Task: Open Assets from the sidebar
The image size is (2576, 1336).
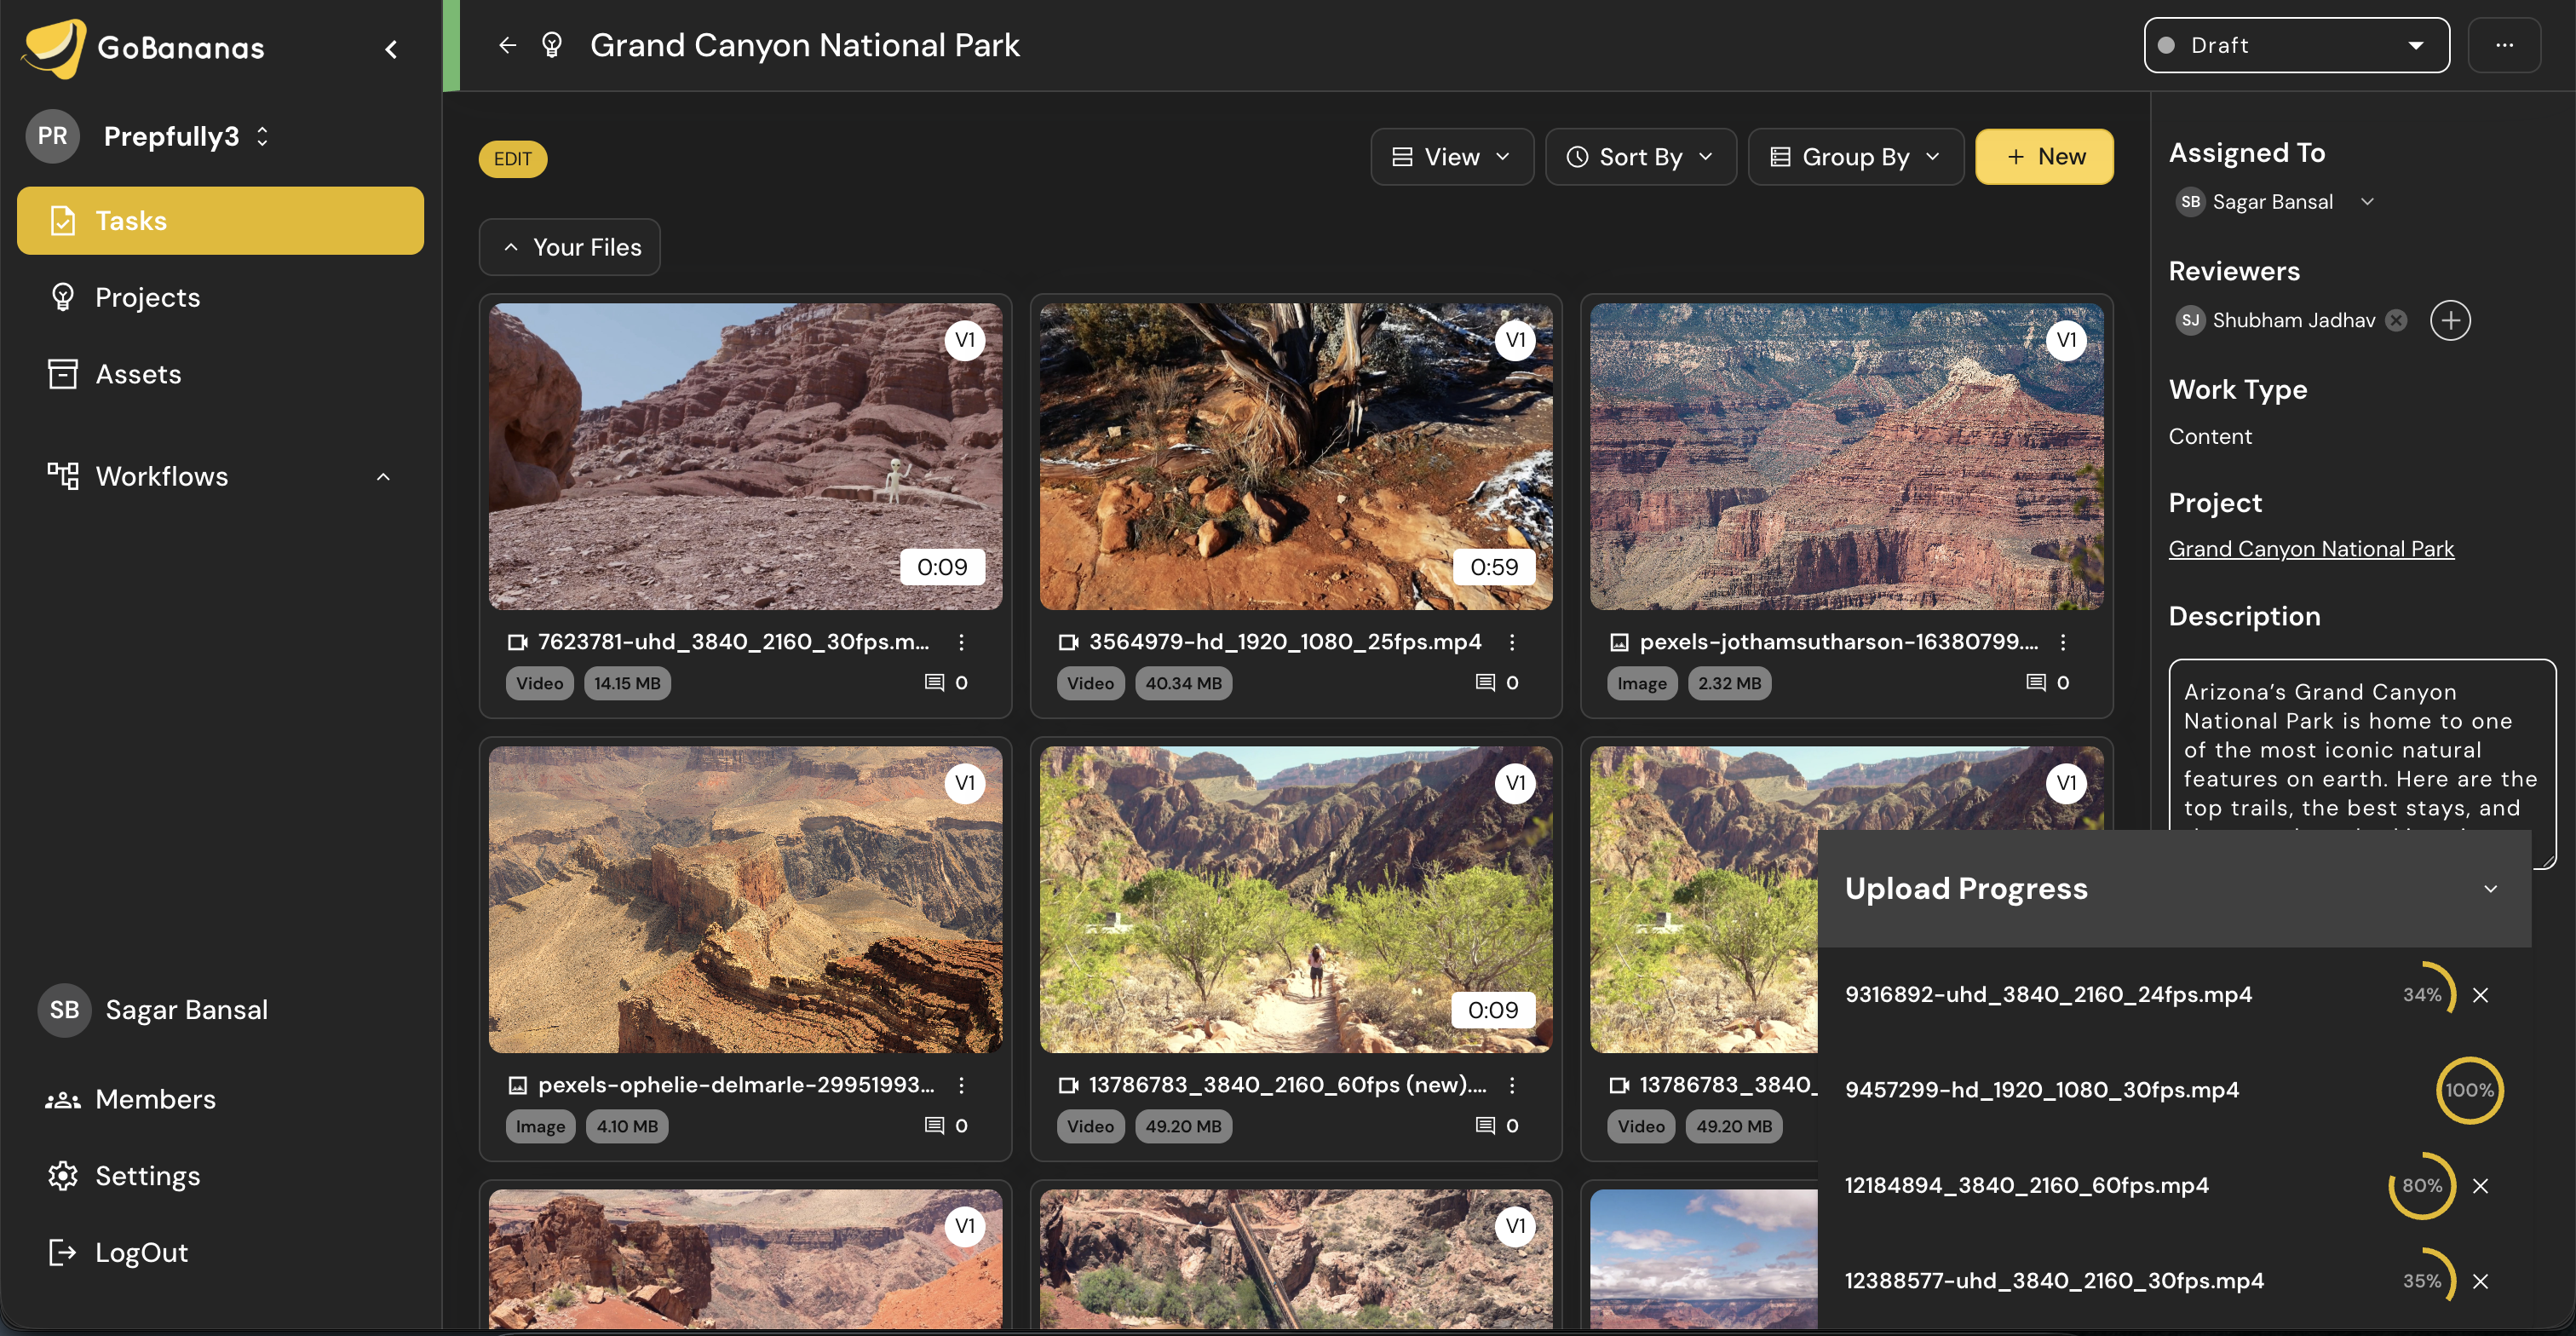Action: coord(138,374)
